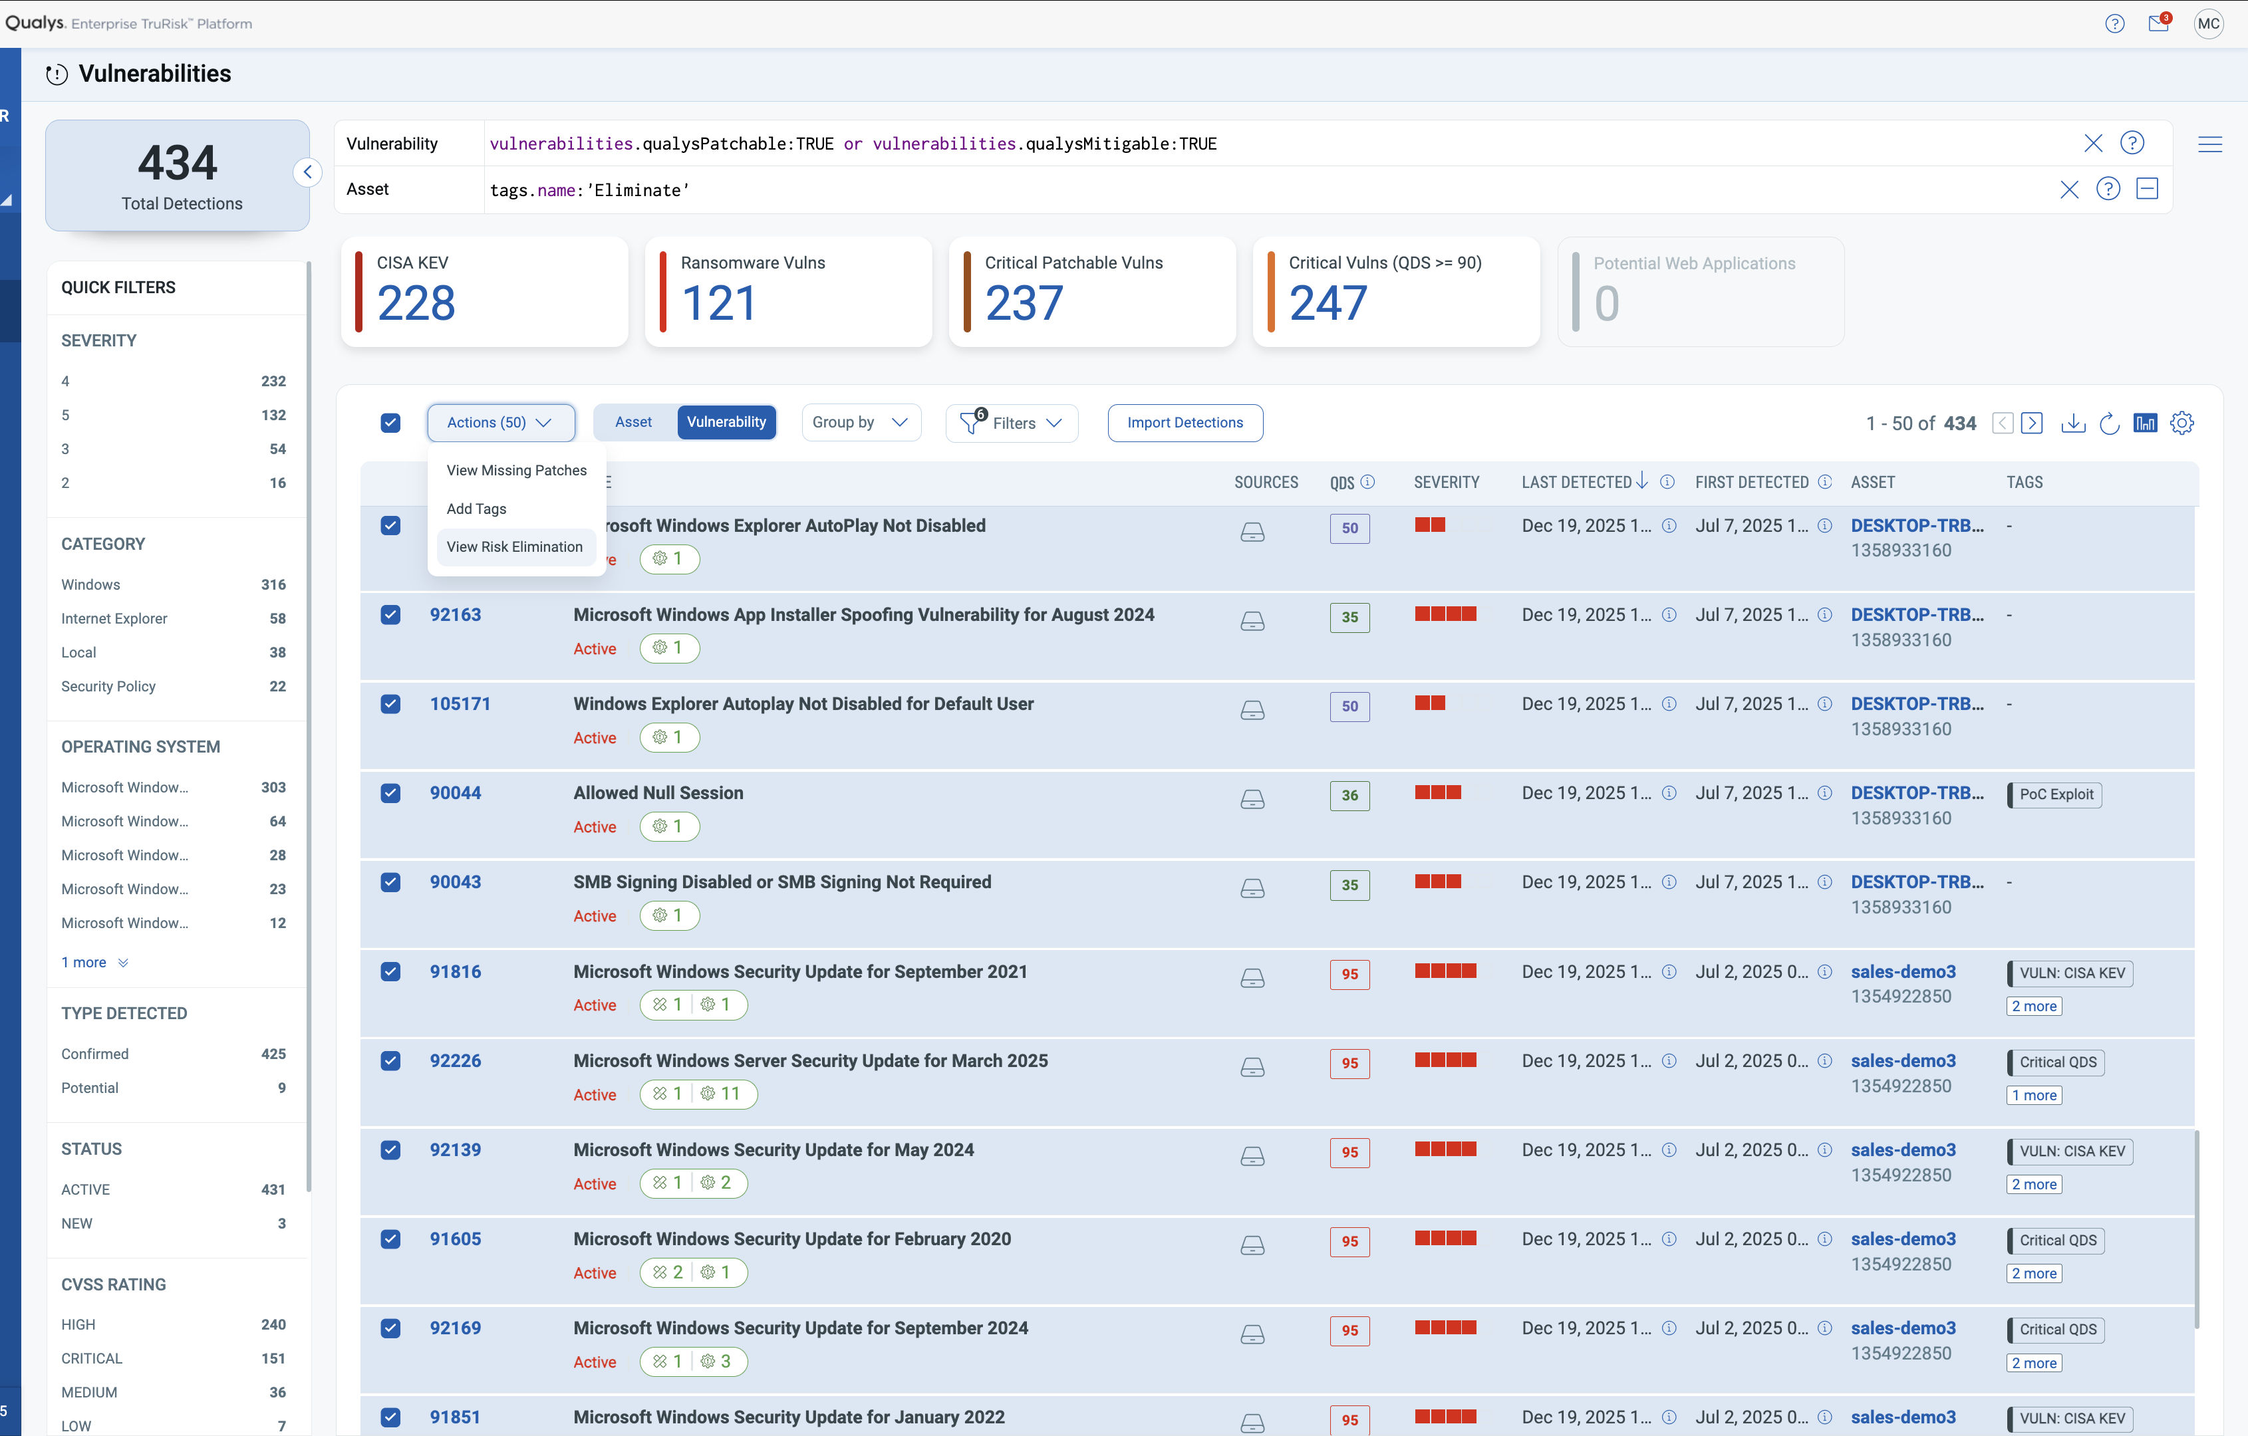Image resolution: width=2248 pixels, height=1436 pixels.
Task: Open the table settings gear icon
Action: [2181, 423]
